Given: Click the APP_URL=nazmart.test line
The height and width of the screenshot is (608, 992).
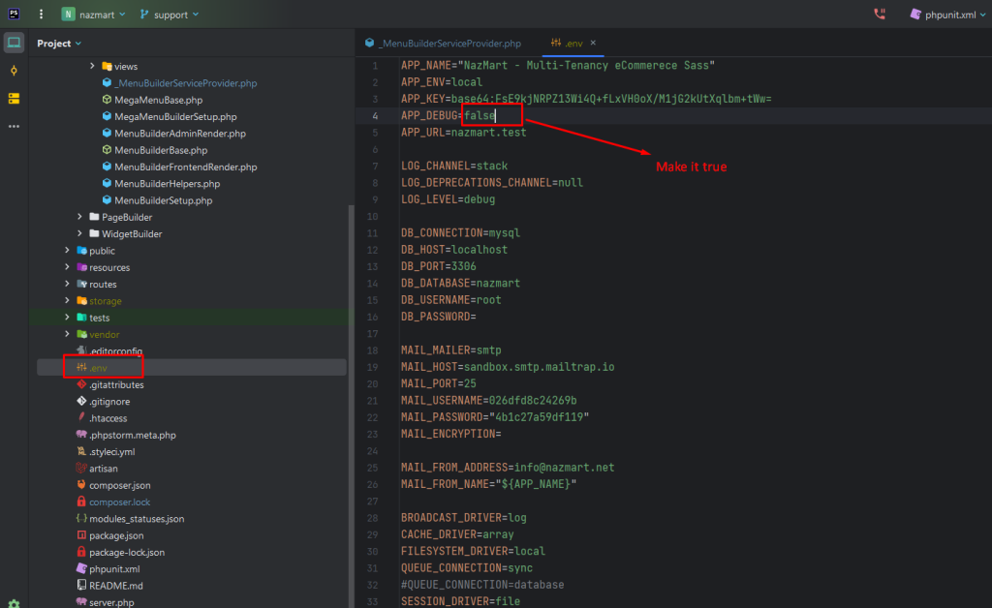Looking at the screenshot, I should point(464,132).
